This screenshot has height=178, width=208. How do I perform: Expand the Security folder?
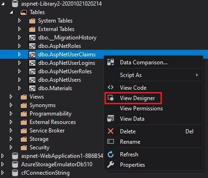[x=11, y=147]
